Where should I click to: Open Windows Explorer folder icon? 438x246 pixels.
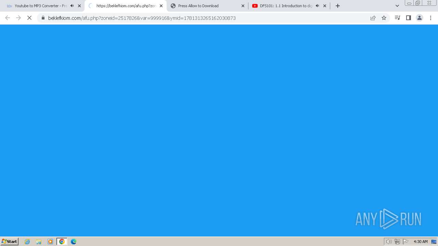coord(39,242)
